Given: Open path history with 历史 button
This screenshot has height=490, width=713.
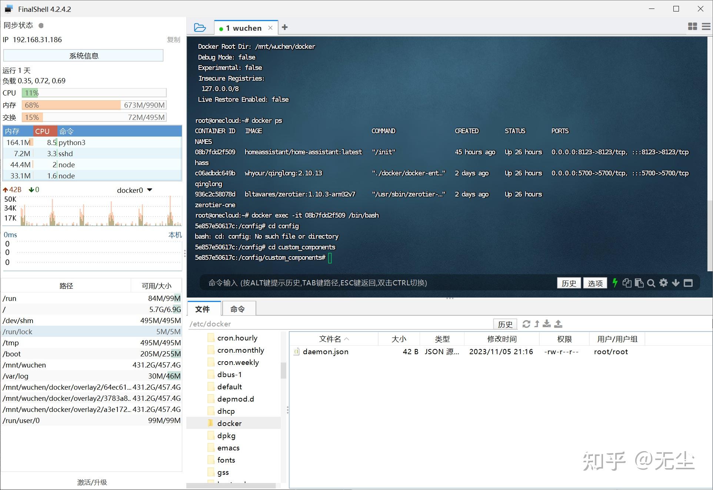Looking at the screenshot, I should 504,324.
